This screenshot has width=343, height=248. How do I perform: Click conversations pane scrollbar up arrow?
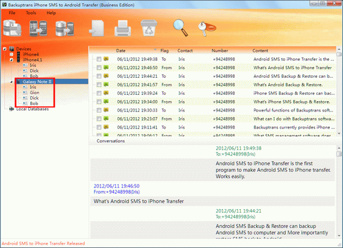point(339,148)
